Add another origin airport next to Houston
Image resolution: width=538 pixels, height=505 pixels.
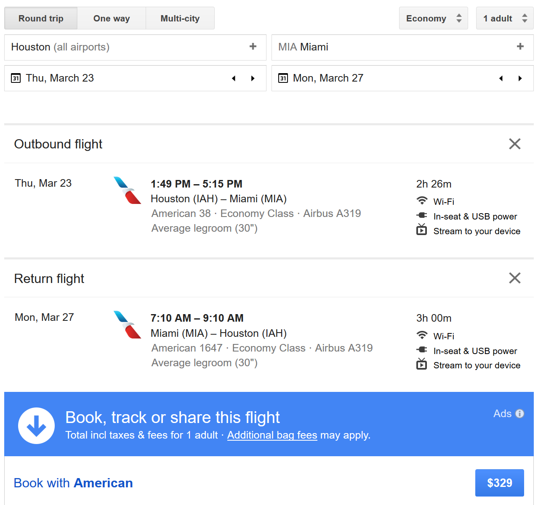click(253, 47)
